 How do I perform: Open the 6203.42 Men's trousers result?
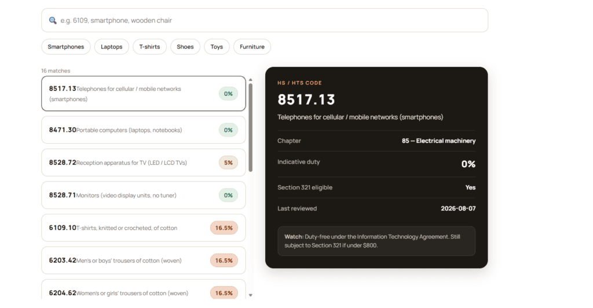[144, 261]
